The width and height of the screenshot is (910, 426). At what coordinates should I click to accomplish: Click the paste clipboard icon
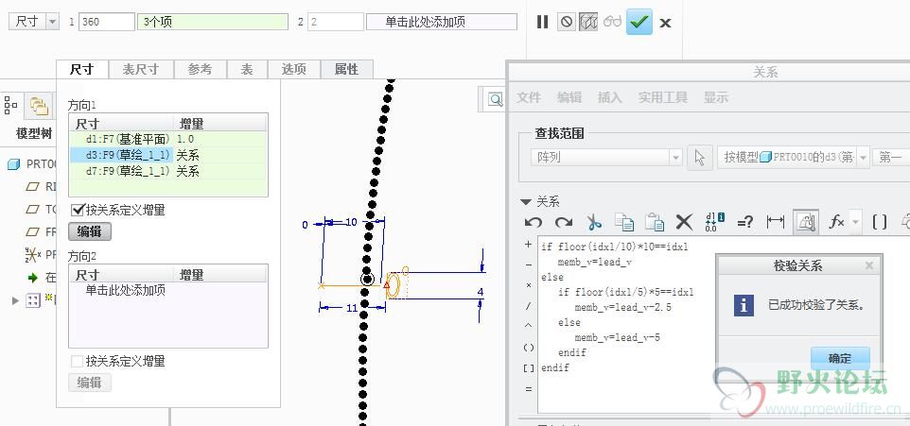tap(655, 222)
